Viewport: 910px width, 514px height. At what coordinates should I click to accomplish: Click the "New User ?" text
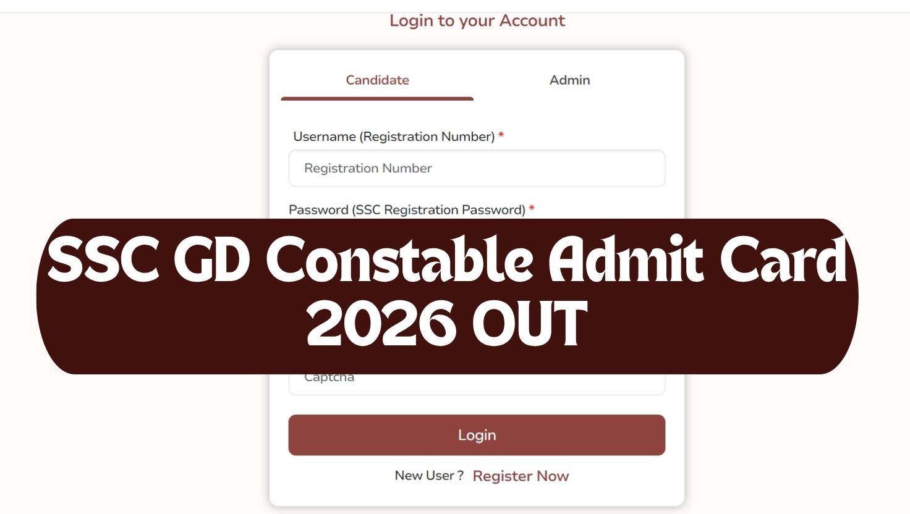(x=429, y=476)
